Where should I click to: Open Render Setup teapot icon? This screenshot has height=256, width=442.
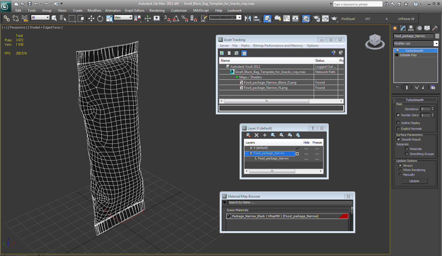click(317, 19)
